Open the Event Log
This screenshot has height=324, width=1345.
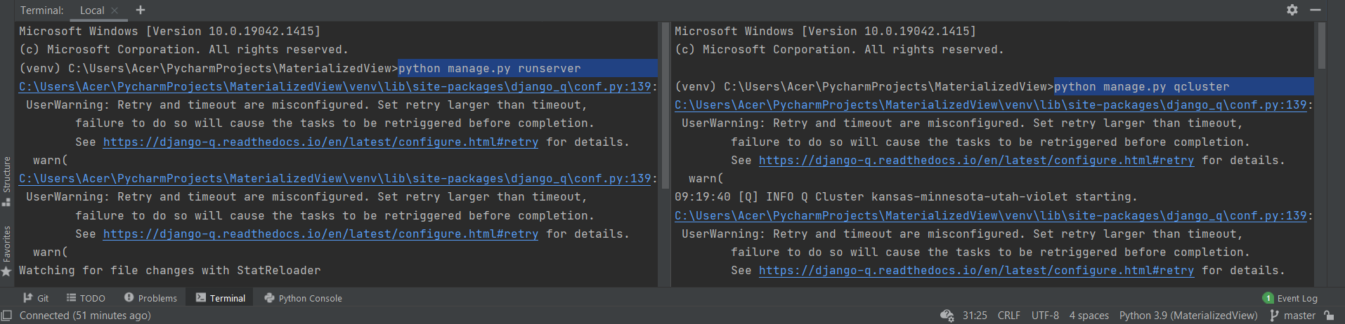pos(1290,298)
